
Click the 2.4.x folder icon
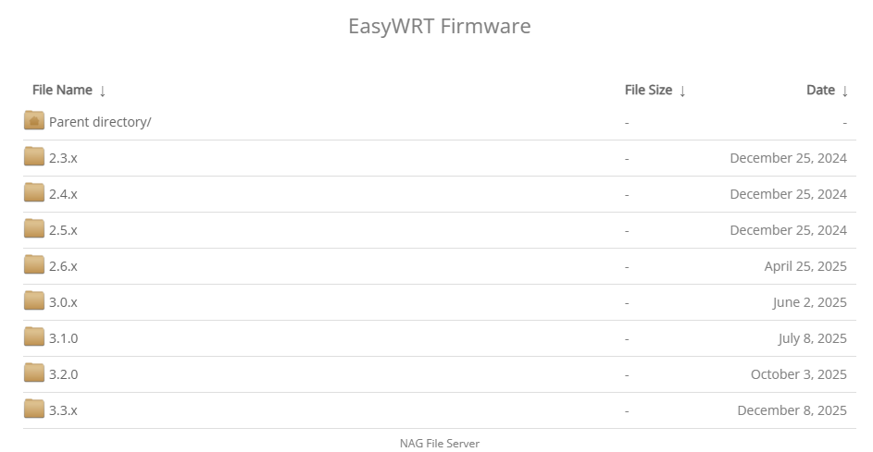34,193
